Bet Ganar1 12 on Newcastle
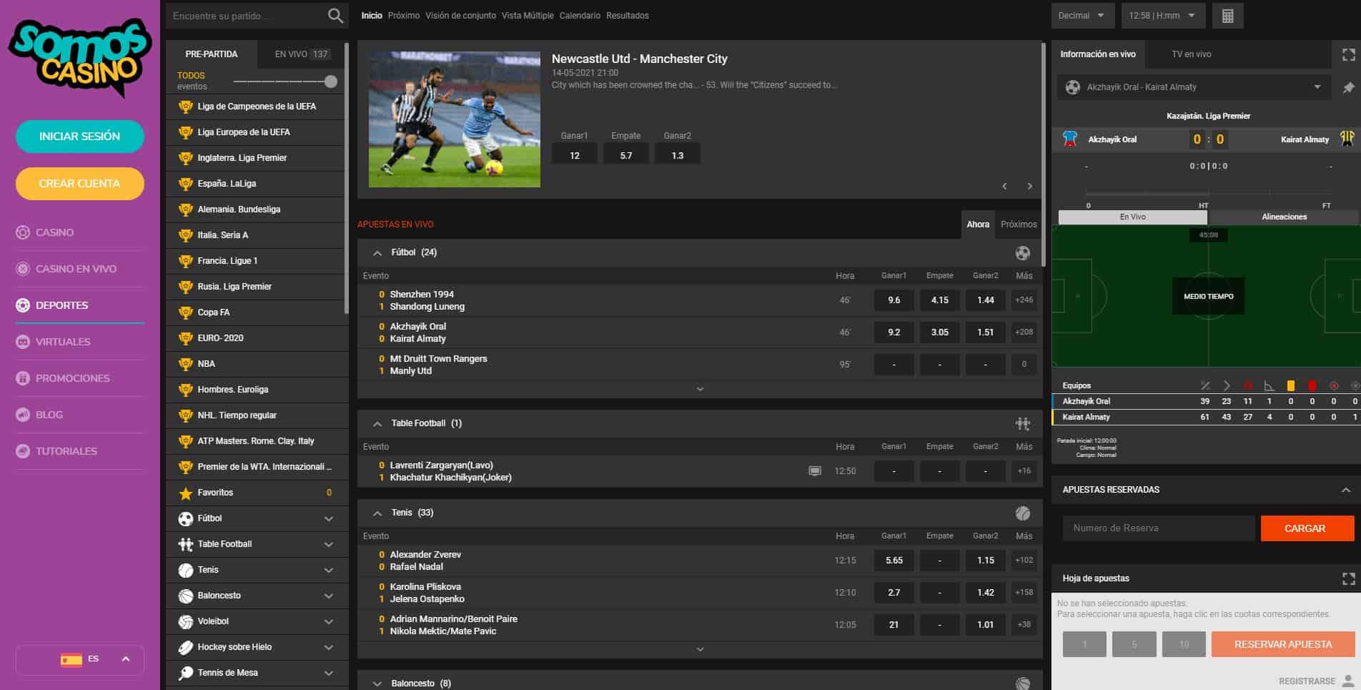Viewport: 1361px width, 690px height. click(x=575, y=155)
